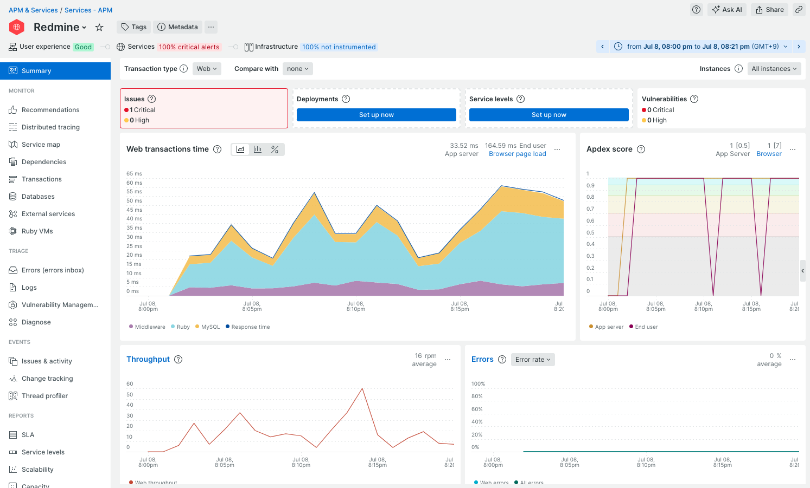Switch web transactions chart to percentile view
This screenshot has height=488, width=810.
tap(275, 149)
